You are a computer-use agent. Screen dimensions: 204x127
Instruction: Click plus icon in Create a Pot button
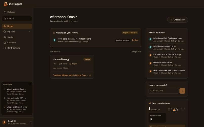coord(171,20)
